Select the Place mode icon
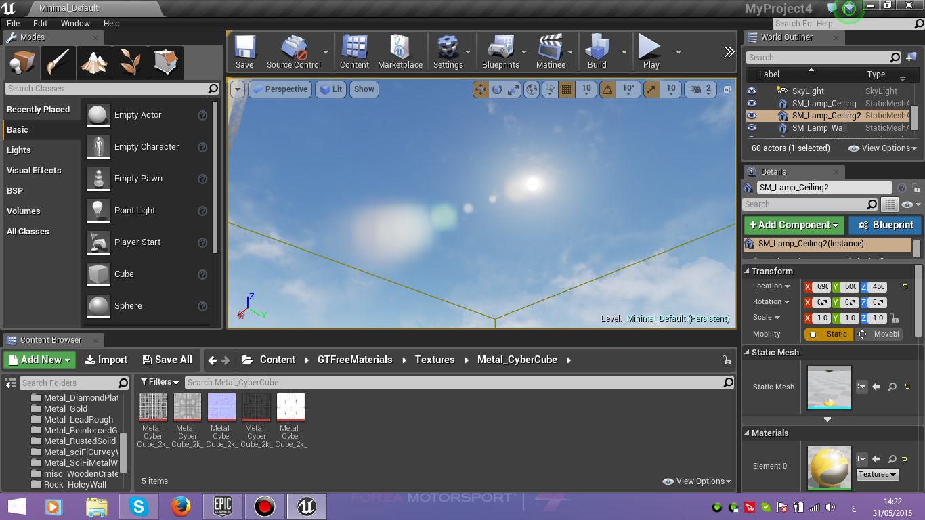925x520 pixels. click(x=21, y=63)
